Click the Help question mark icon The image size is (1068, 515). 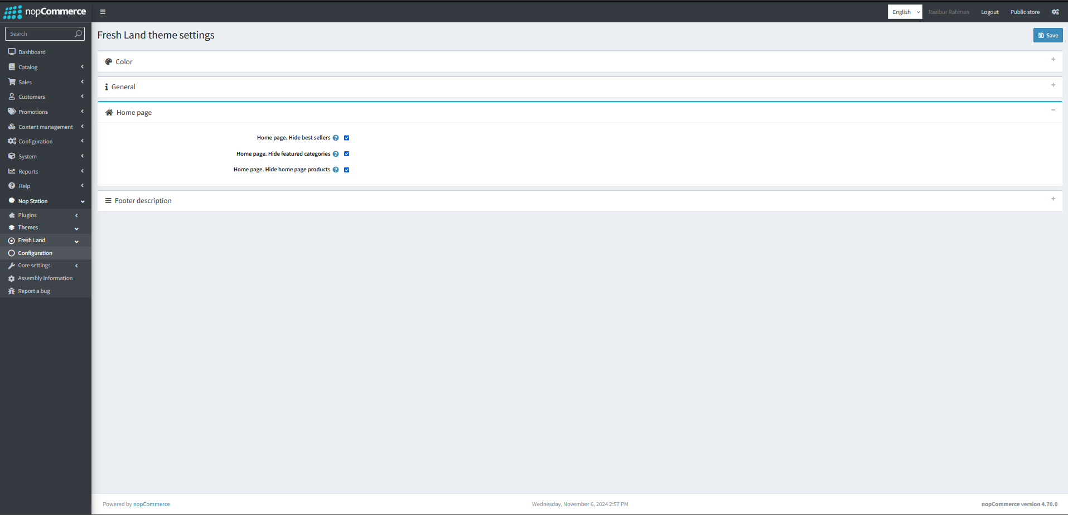[12, 186]
